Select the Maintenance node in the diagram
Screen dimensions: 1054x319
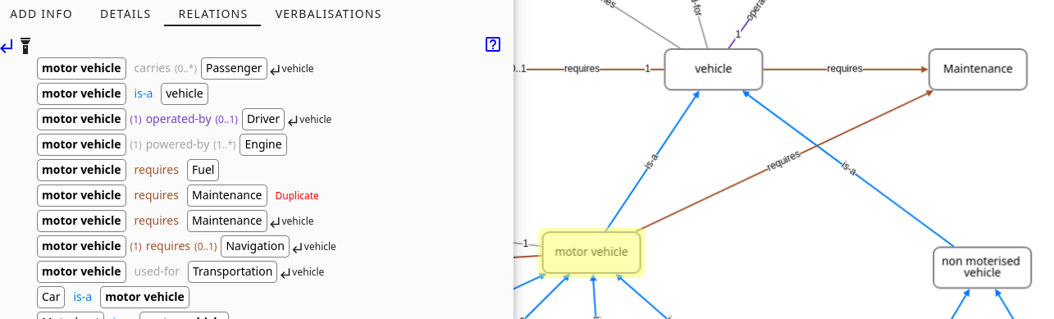point(978,69)
